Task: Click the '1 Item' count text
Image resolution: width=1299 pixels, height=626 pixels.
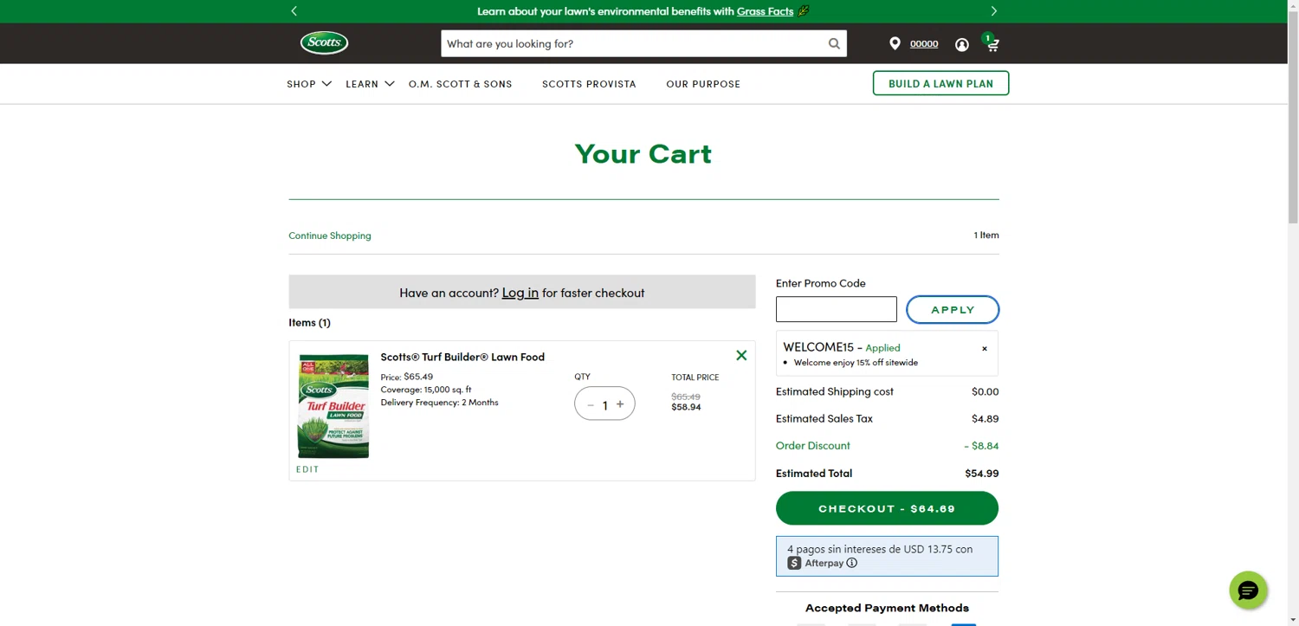Action: point(986,235)
